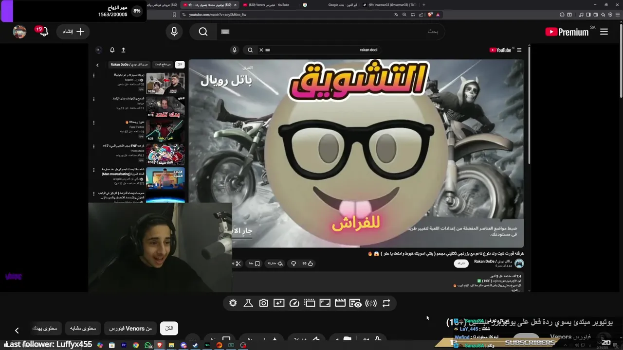This screenshot has height=350, width=623.
Task: Click the inner video's microphone search icon
Action: pos(234,50)
